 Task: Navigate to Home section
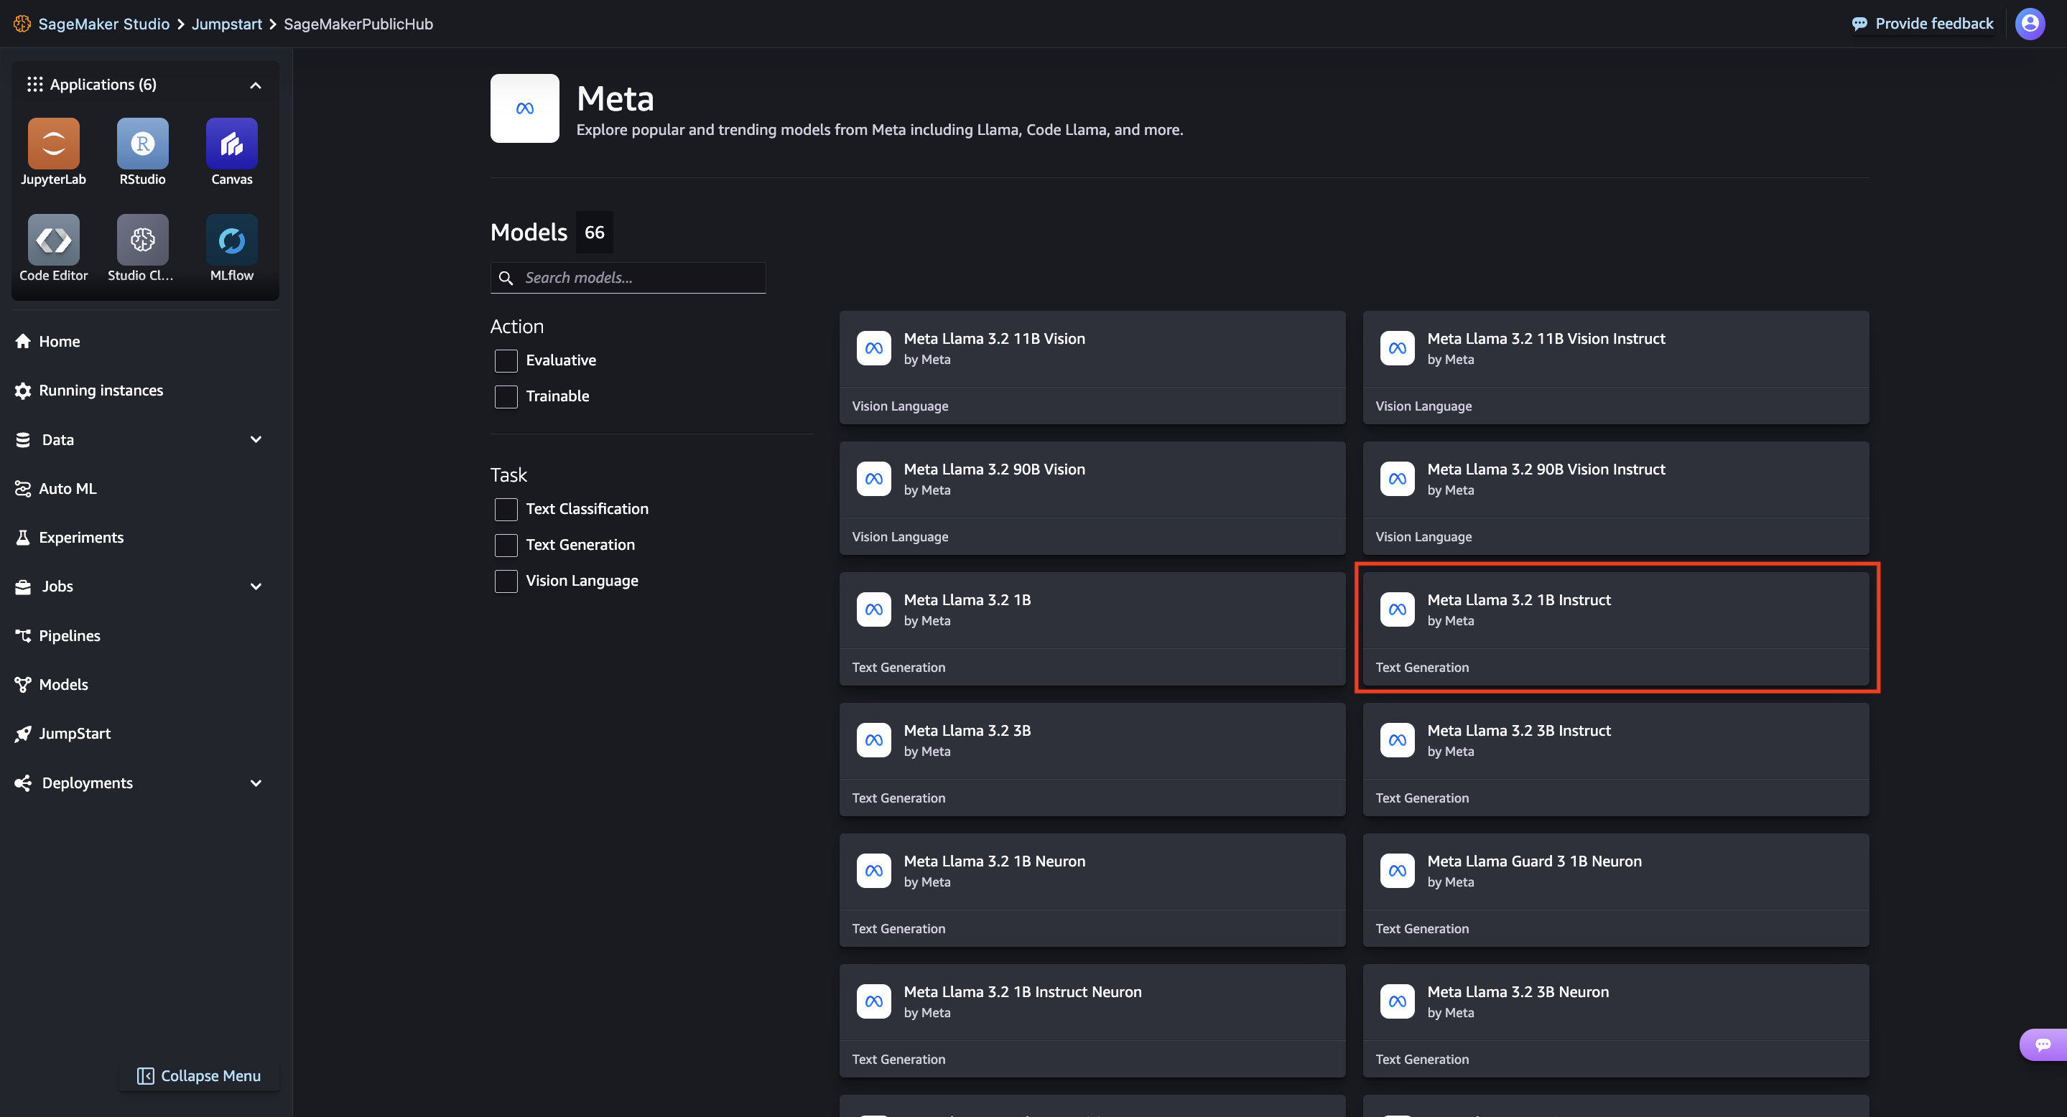click(59, 341)
